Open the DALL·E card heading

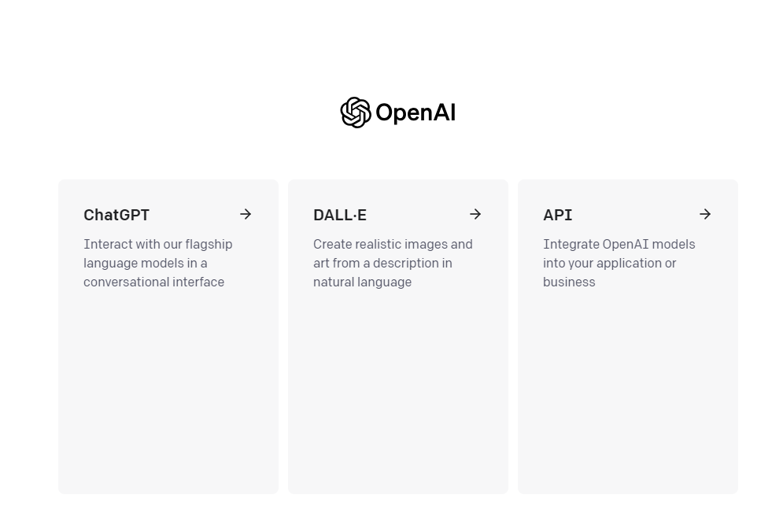pos(340,215)
